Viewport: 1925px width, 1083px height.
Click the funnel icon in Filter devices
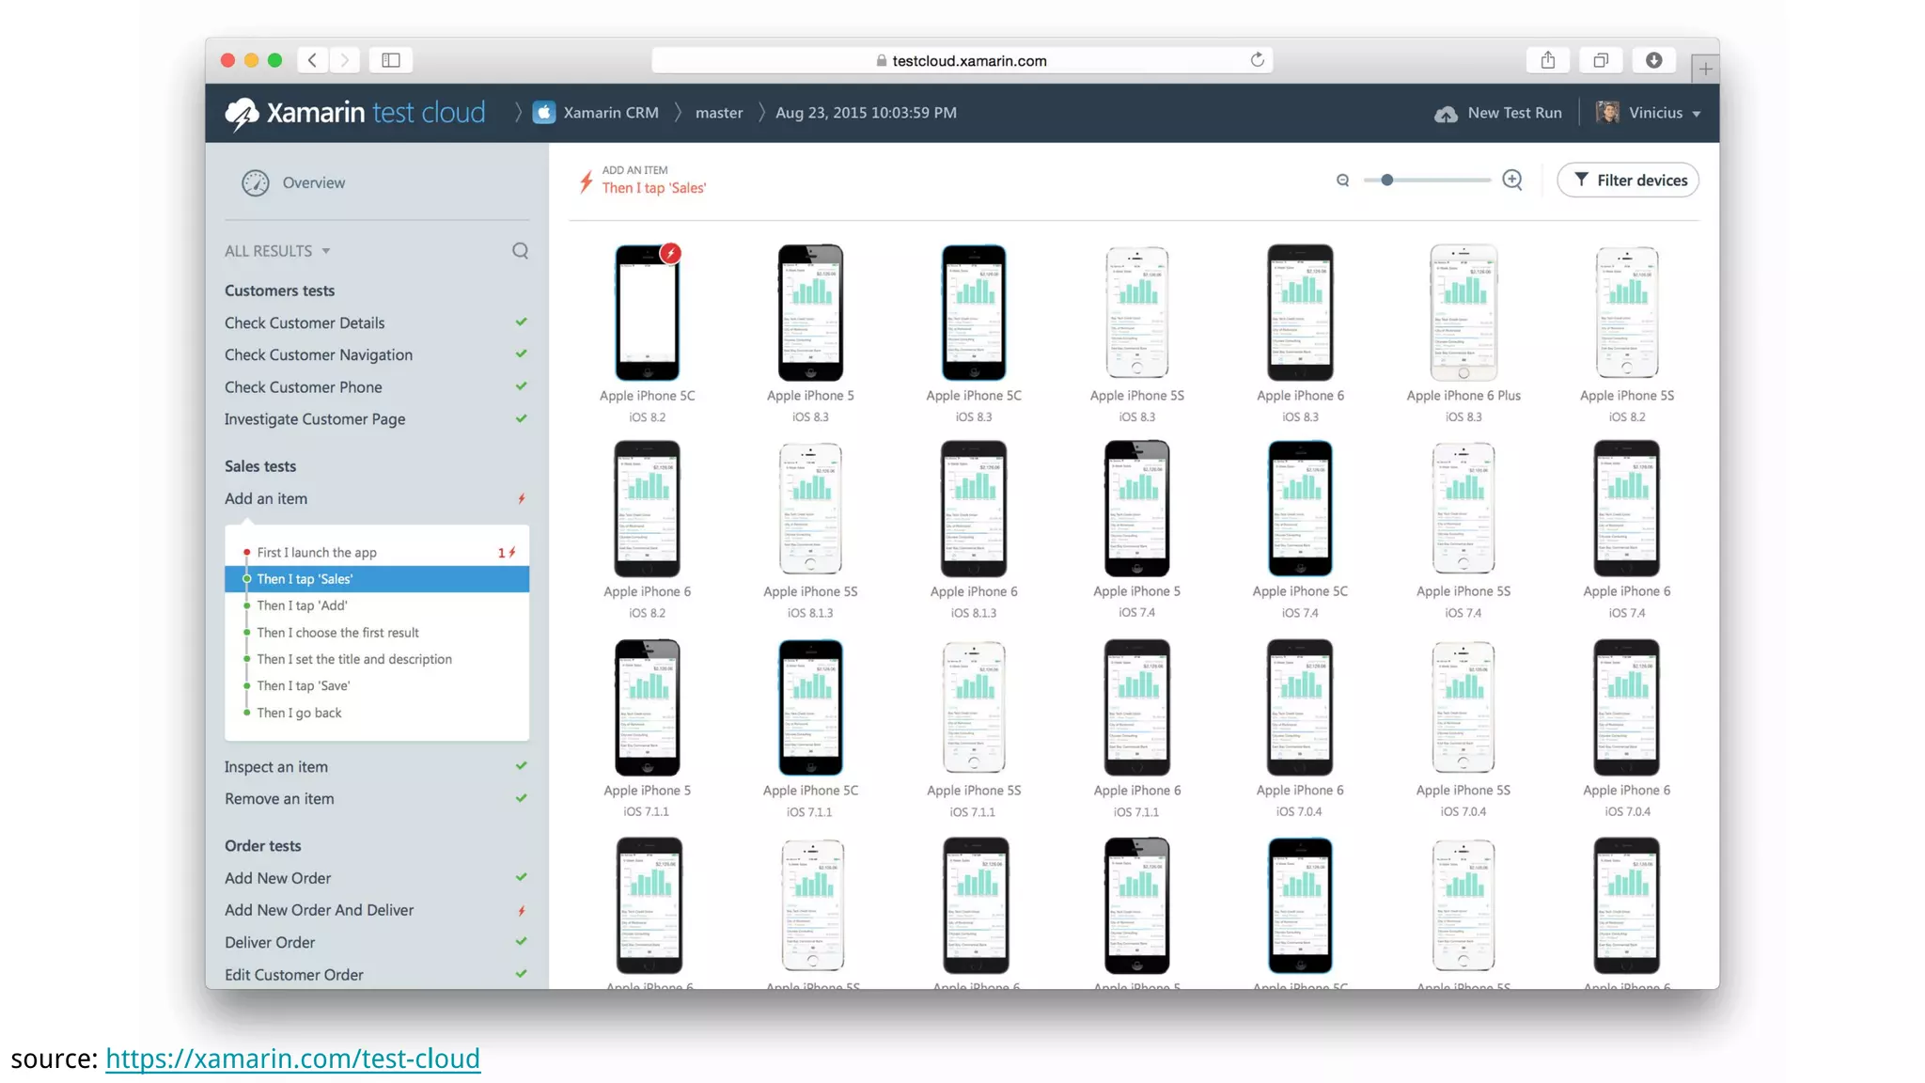coord(1581,180)
